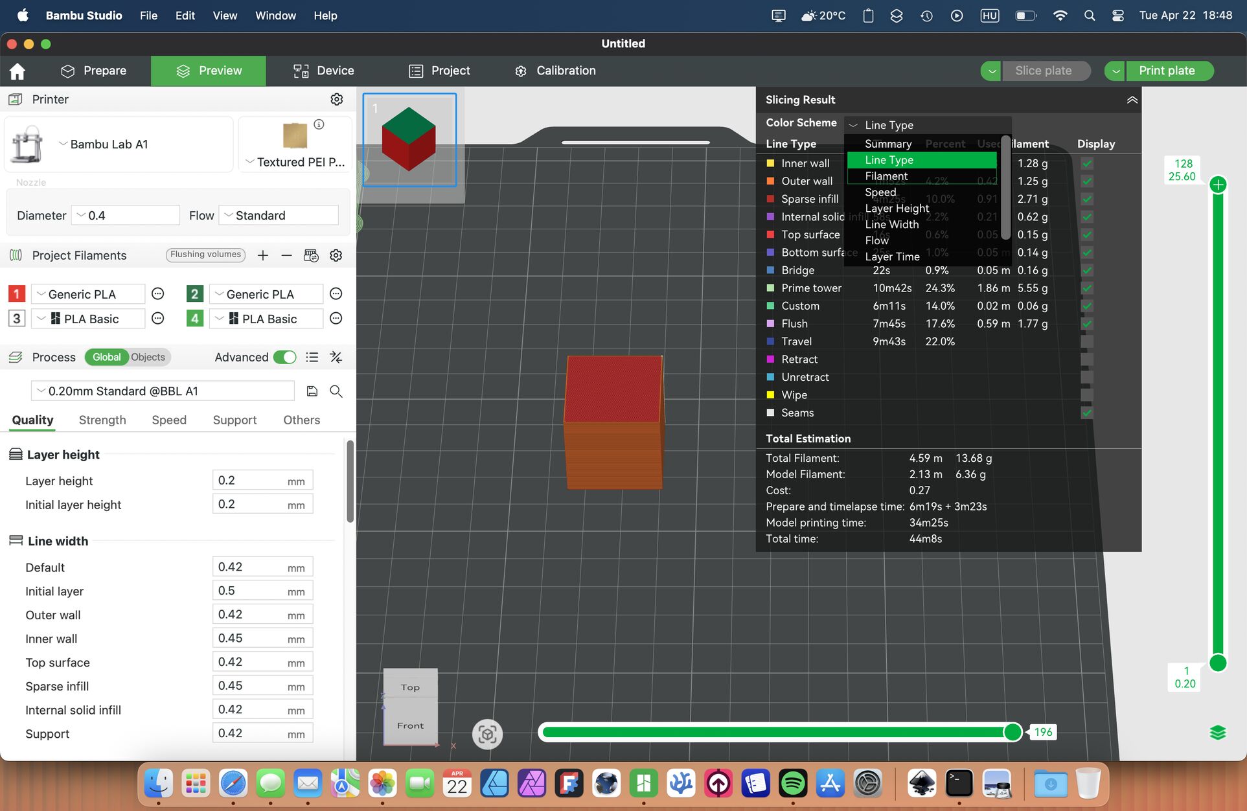Open Spotify from the dock

pos(793,784)
